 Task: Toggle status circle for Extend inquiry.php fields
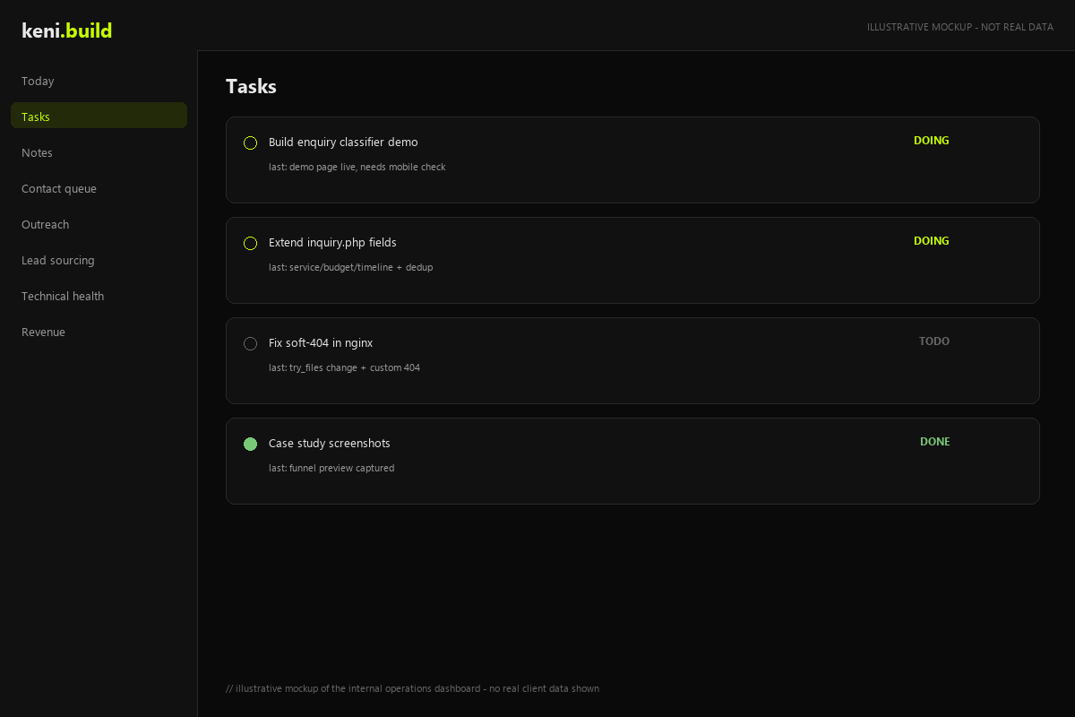pos(250,243)
